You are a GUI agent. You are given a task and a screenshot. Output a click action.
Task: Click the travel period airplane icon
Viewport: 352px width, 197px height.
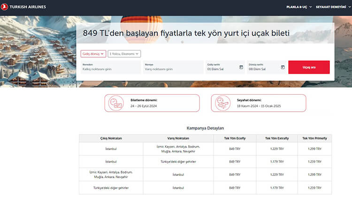tap(222, 103)
